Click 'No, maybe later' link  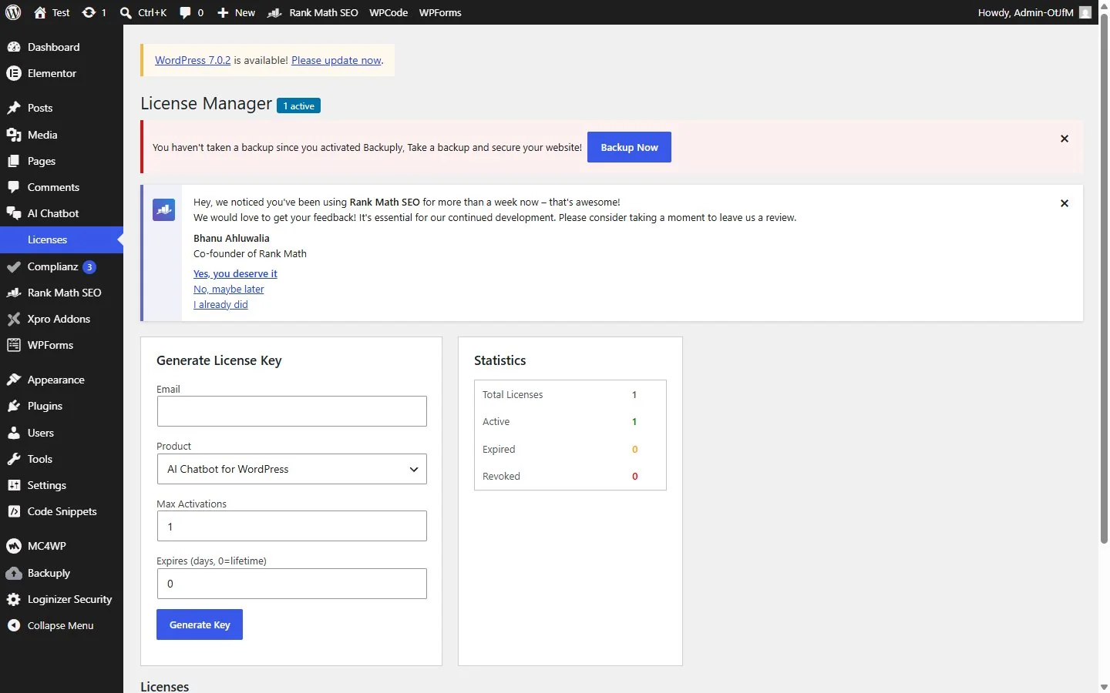coord(228,289)
